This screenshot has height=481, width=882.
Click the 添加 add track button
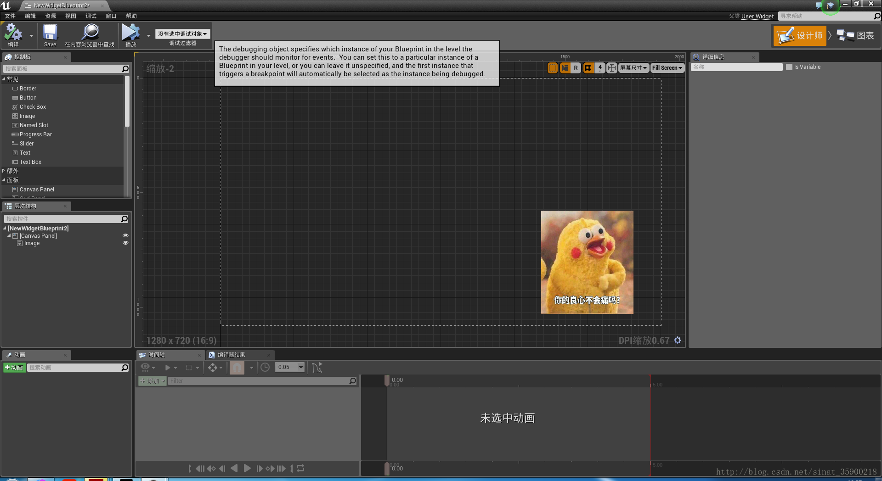click(x=153, y=381)
